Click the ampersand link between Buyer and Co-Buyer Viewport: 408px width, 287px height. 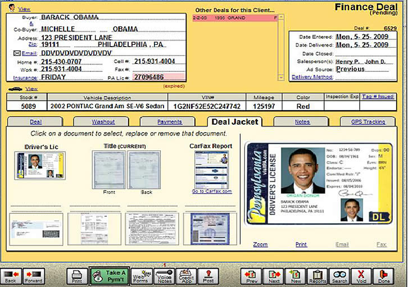tap(31, 24)
